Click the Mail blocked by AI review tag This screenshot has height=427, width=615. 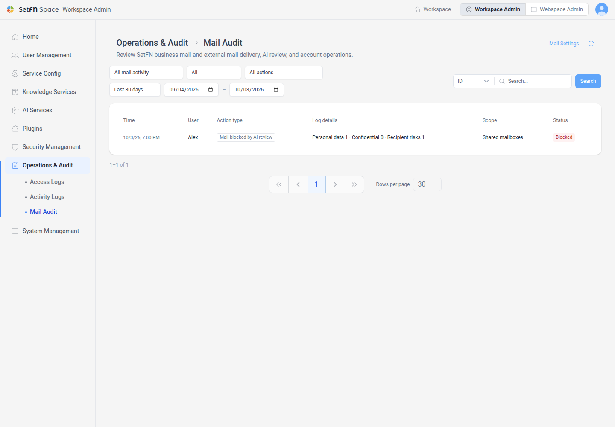pos(246,137)
